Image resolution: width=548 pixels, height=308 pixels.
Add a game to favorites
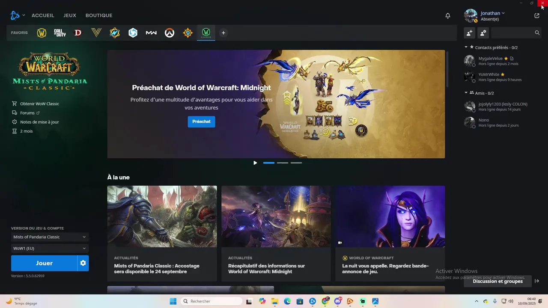223,33
